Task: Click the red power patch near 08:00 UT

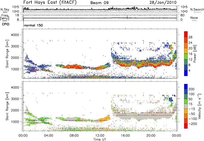Action: [x=73, y=67]
